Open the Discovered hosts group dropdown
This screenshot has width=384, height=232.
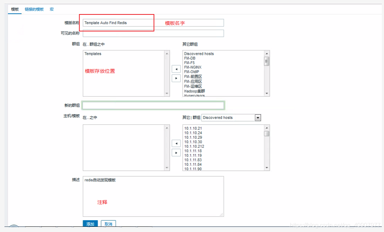pyautogui.click(x=231, y=118)
